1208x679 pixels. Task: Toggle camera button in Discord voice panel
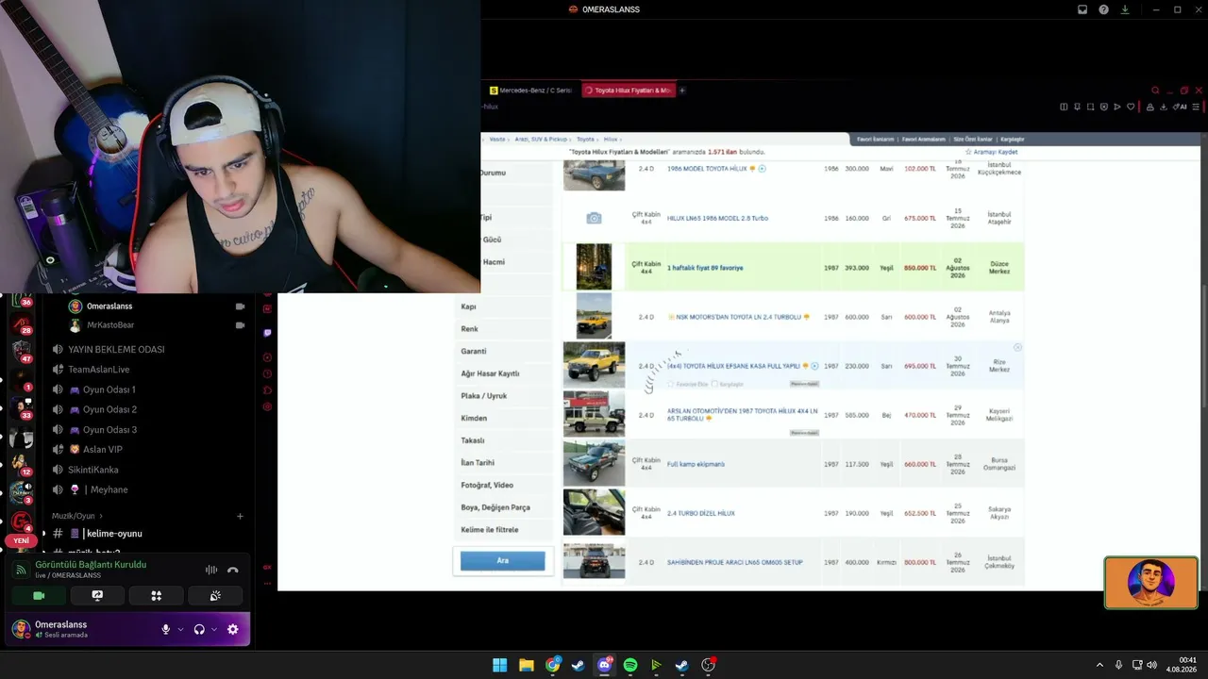(39, 596)
